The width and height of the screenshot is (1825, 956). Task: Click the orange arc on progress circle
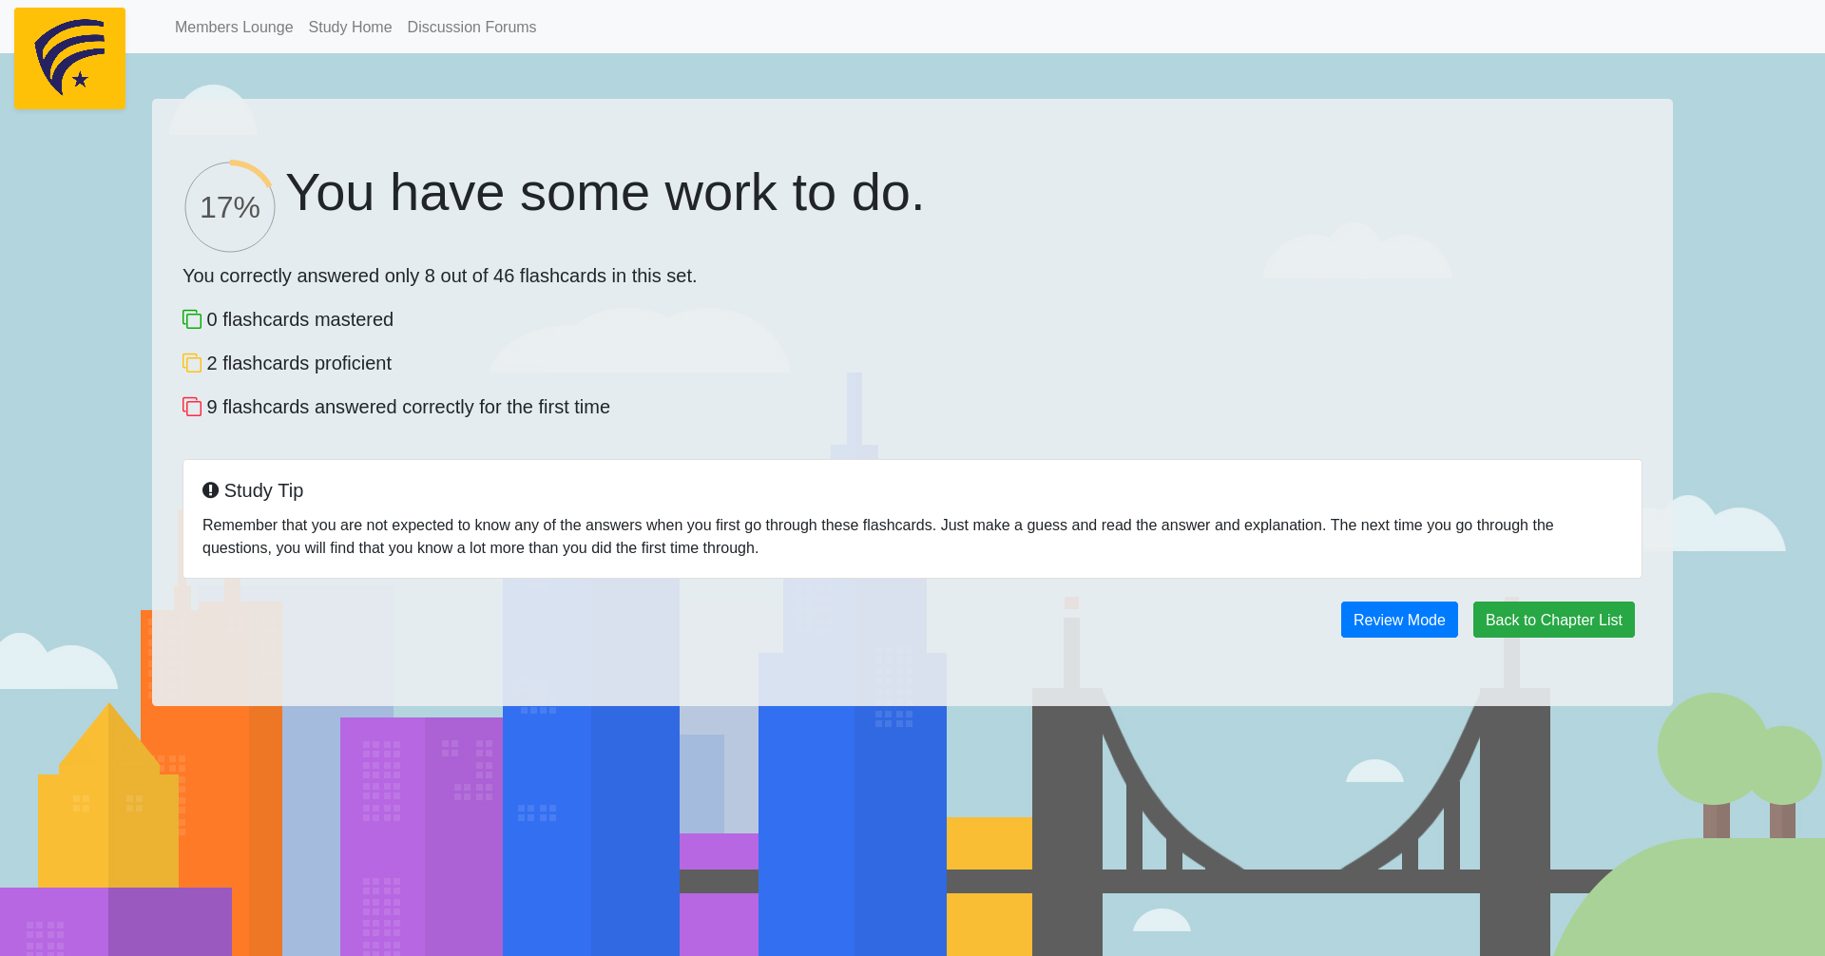tap(254, 169)
